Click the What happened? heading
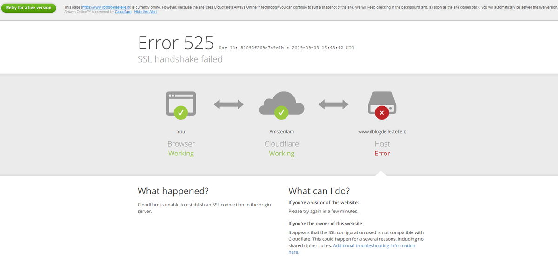Viewport: 558px width, 264px height. coord(173,191)
